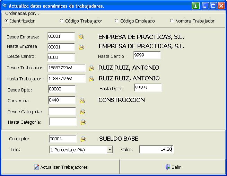227x176 pixels.
Task: Click the empty Desde Categoría field
Action: (x=62, y=111)
